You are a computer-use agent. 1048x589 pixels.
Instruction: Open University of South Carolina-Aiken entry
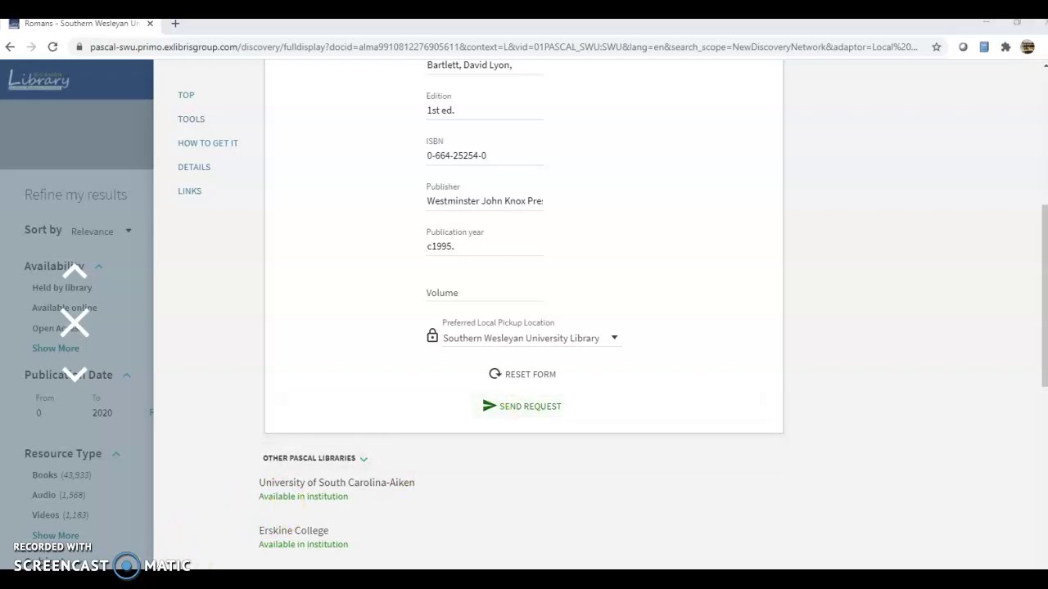[x=337, y=483]
